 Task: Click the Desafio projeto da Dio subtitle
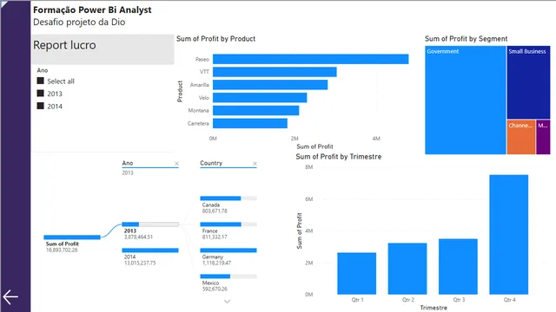(79, 22)
